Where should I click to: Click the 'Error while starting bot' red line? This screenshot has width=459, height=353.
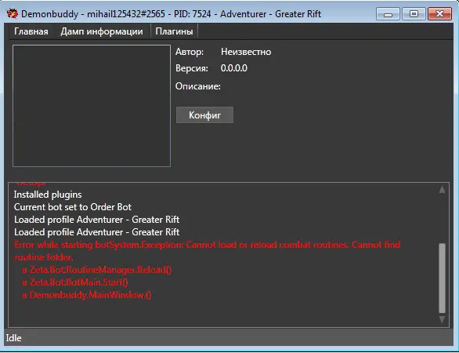point(207,245)
